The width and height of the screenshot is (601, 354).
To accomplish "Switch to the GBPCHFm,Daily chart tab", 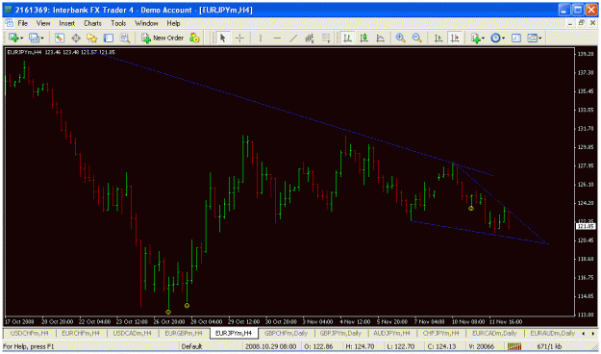I will click(286, 333).
